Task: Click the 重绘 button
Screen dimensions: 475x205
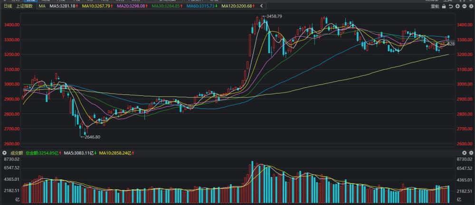Action: 435,7
